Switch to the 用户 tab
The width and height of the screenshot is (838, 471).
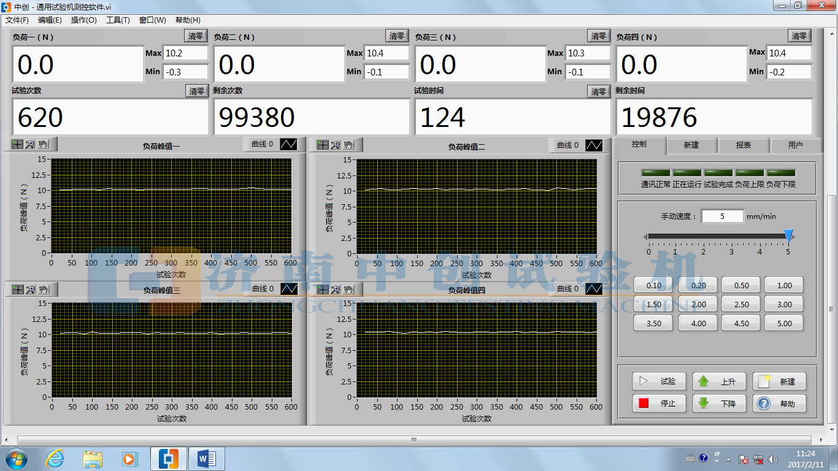(795, 145)
